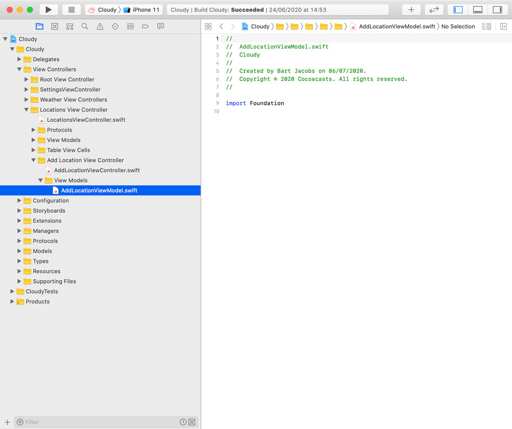Open the Report navigator speech bubble
Screen dimensions: 512x429
point(159,26)
